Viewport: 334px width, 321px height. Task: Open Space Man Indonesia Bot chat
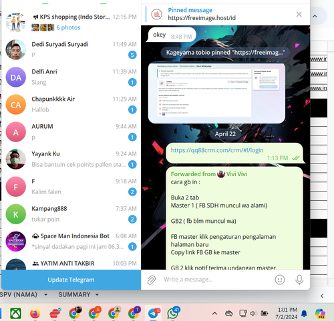coord(71,241)
